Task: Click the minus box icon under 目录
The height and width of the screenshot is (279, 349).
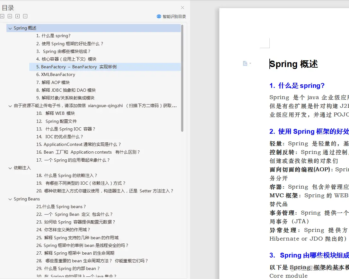Action: pos(25,16)
